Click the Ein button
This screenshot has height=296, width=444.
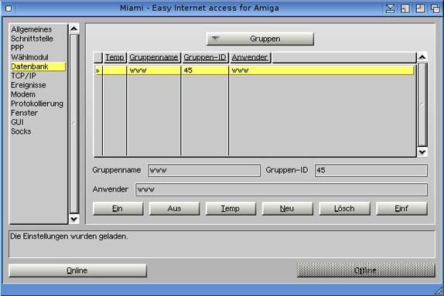click(x=118, y=209)
